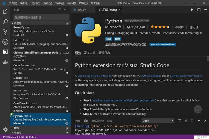Screen dimensions: 209x139
Task: Open the Search view in activity bar
Action: click(5, 21)
